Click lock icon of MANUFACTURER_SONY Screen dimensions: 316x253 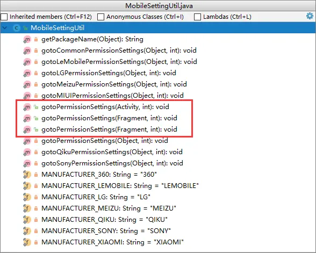(x=36, y=231)
